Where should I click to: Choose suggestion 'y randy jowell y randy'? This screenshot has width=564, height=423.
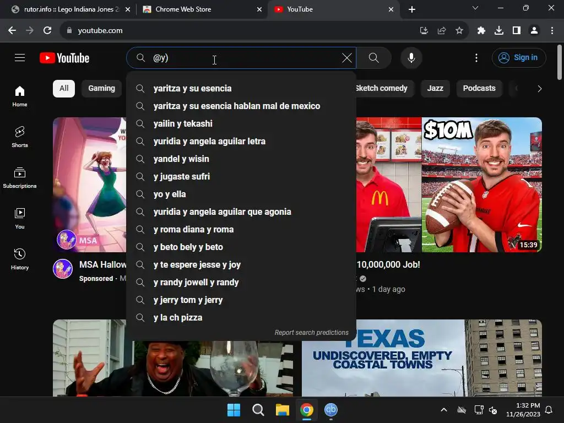pyautogui.click(x=241, y=283)
